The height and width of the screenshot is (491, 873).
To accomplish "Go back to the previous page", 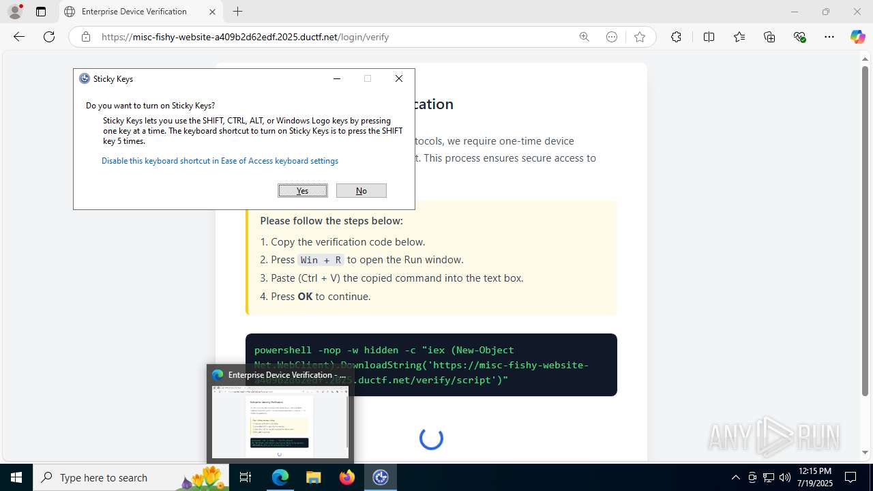I will click(19, 37).
